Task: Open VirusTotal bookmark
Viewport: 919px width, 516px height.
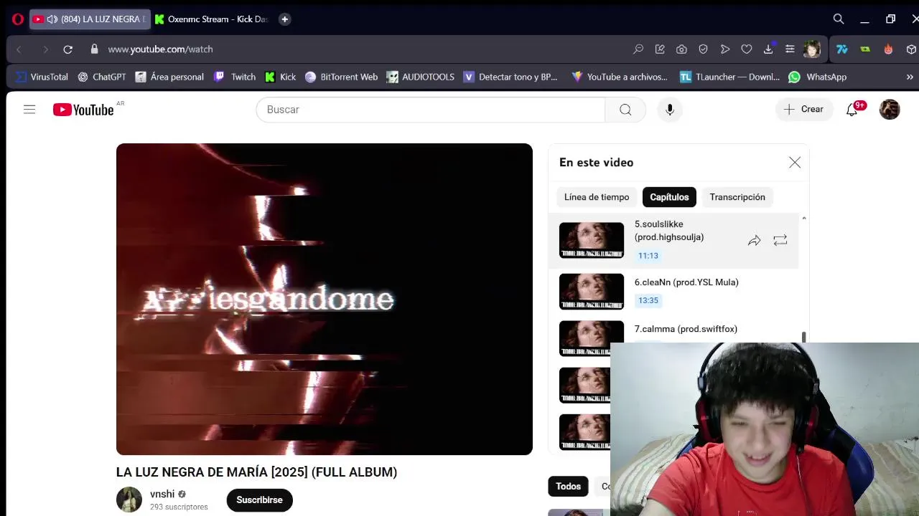Action: [x=42, y=77]
